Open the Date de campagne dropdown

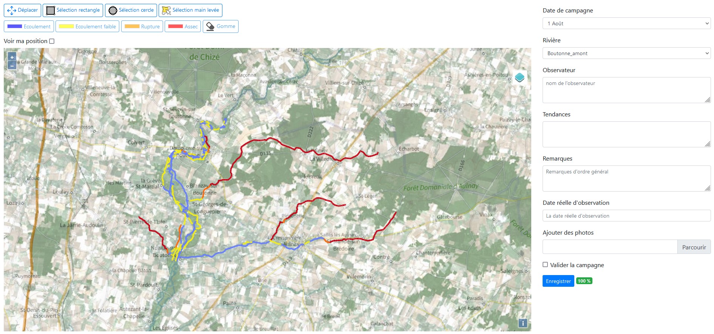[626, 23]
